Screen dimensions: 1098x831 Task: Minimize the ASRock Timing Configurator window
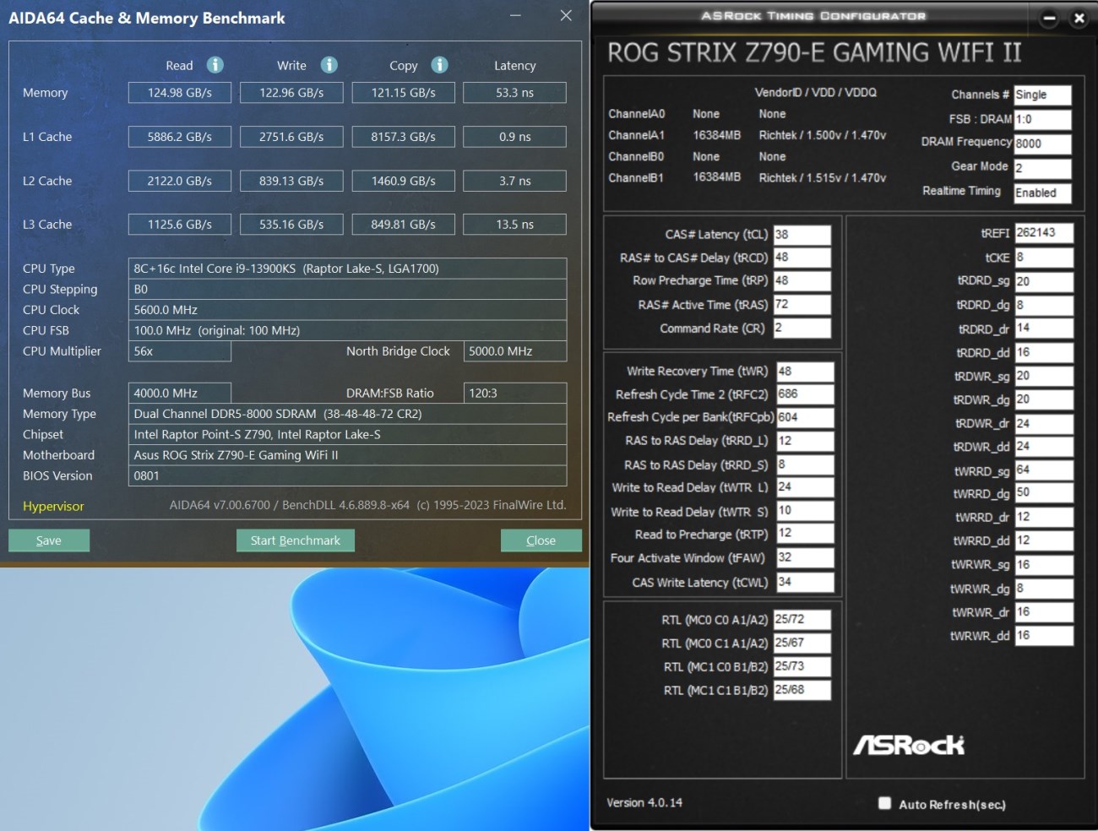point(1049,18)
